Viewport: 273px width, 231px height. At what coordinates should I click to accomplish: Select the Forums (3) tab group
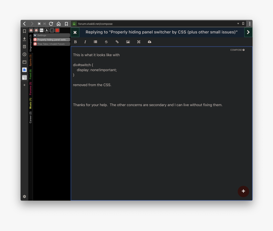[x=30, y=89]
